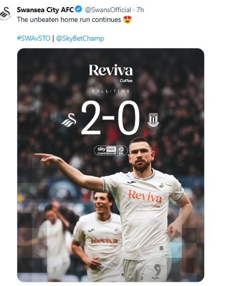This screenshot has height=286, width=226.
Task: Click the Swansea City AFC account name
Action: pos(45,10)
